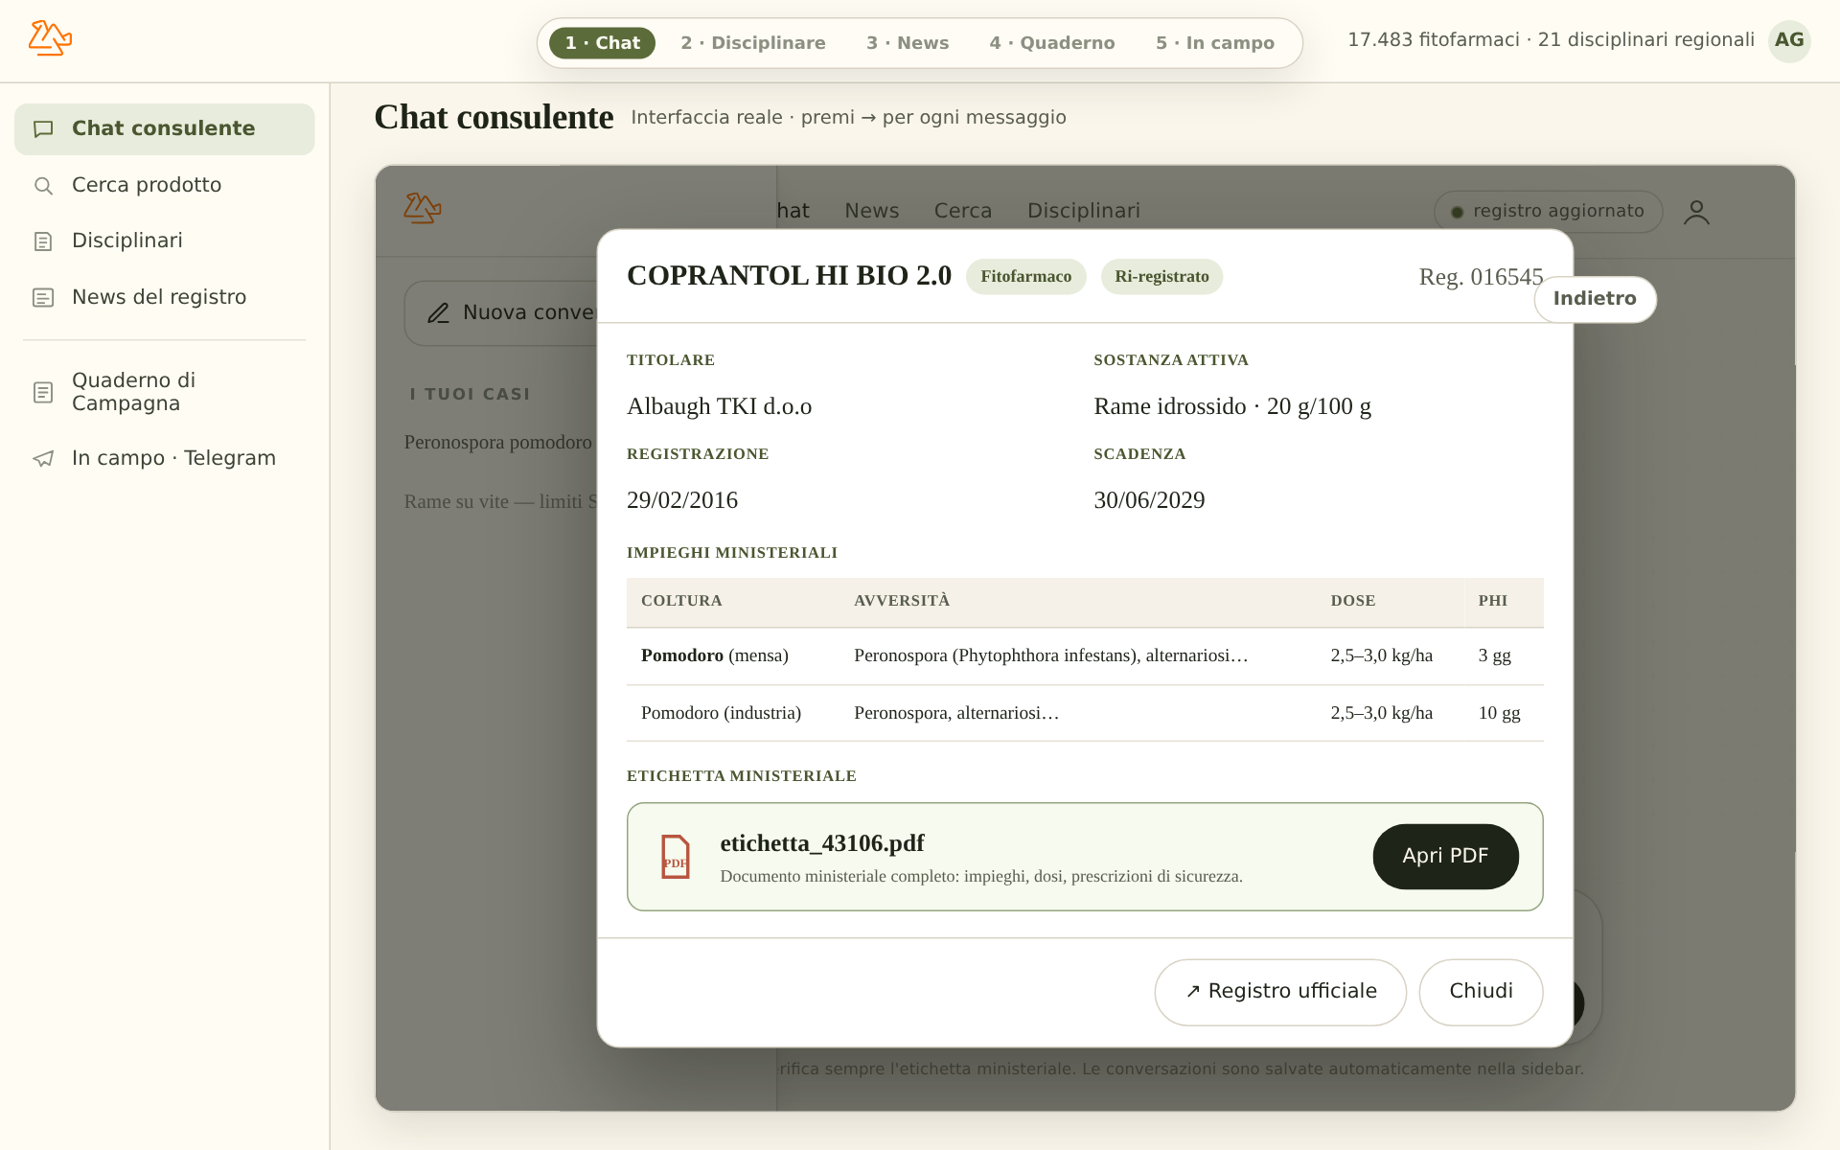
Task: Click the 17.483 fitofarmaci counter text
Action: (1434, 40)
